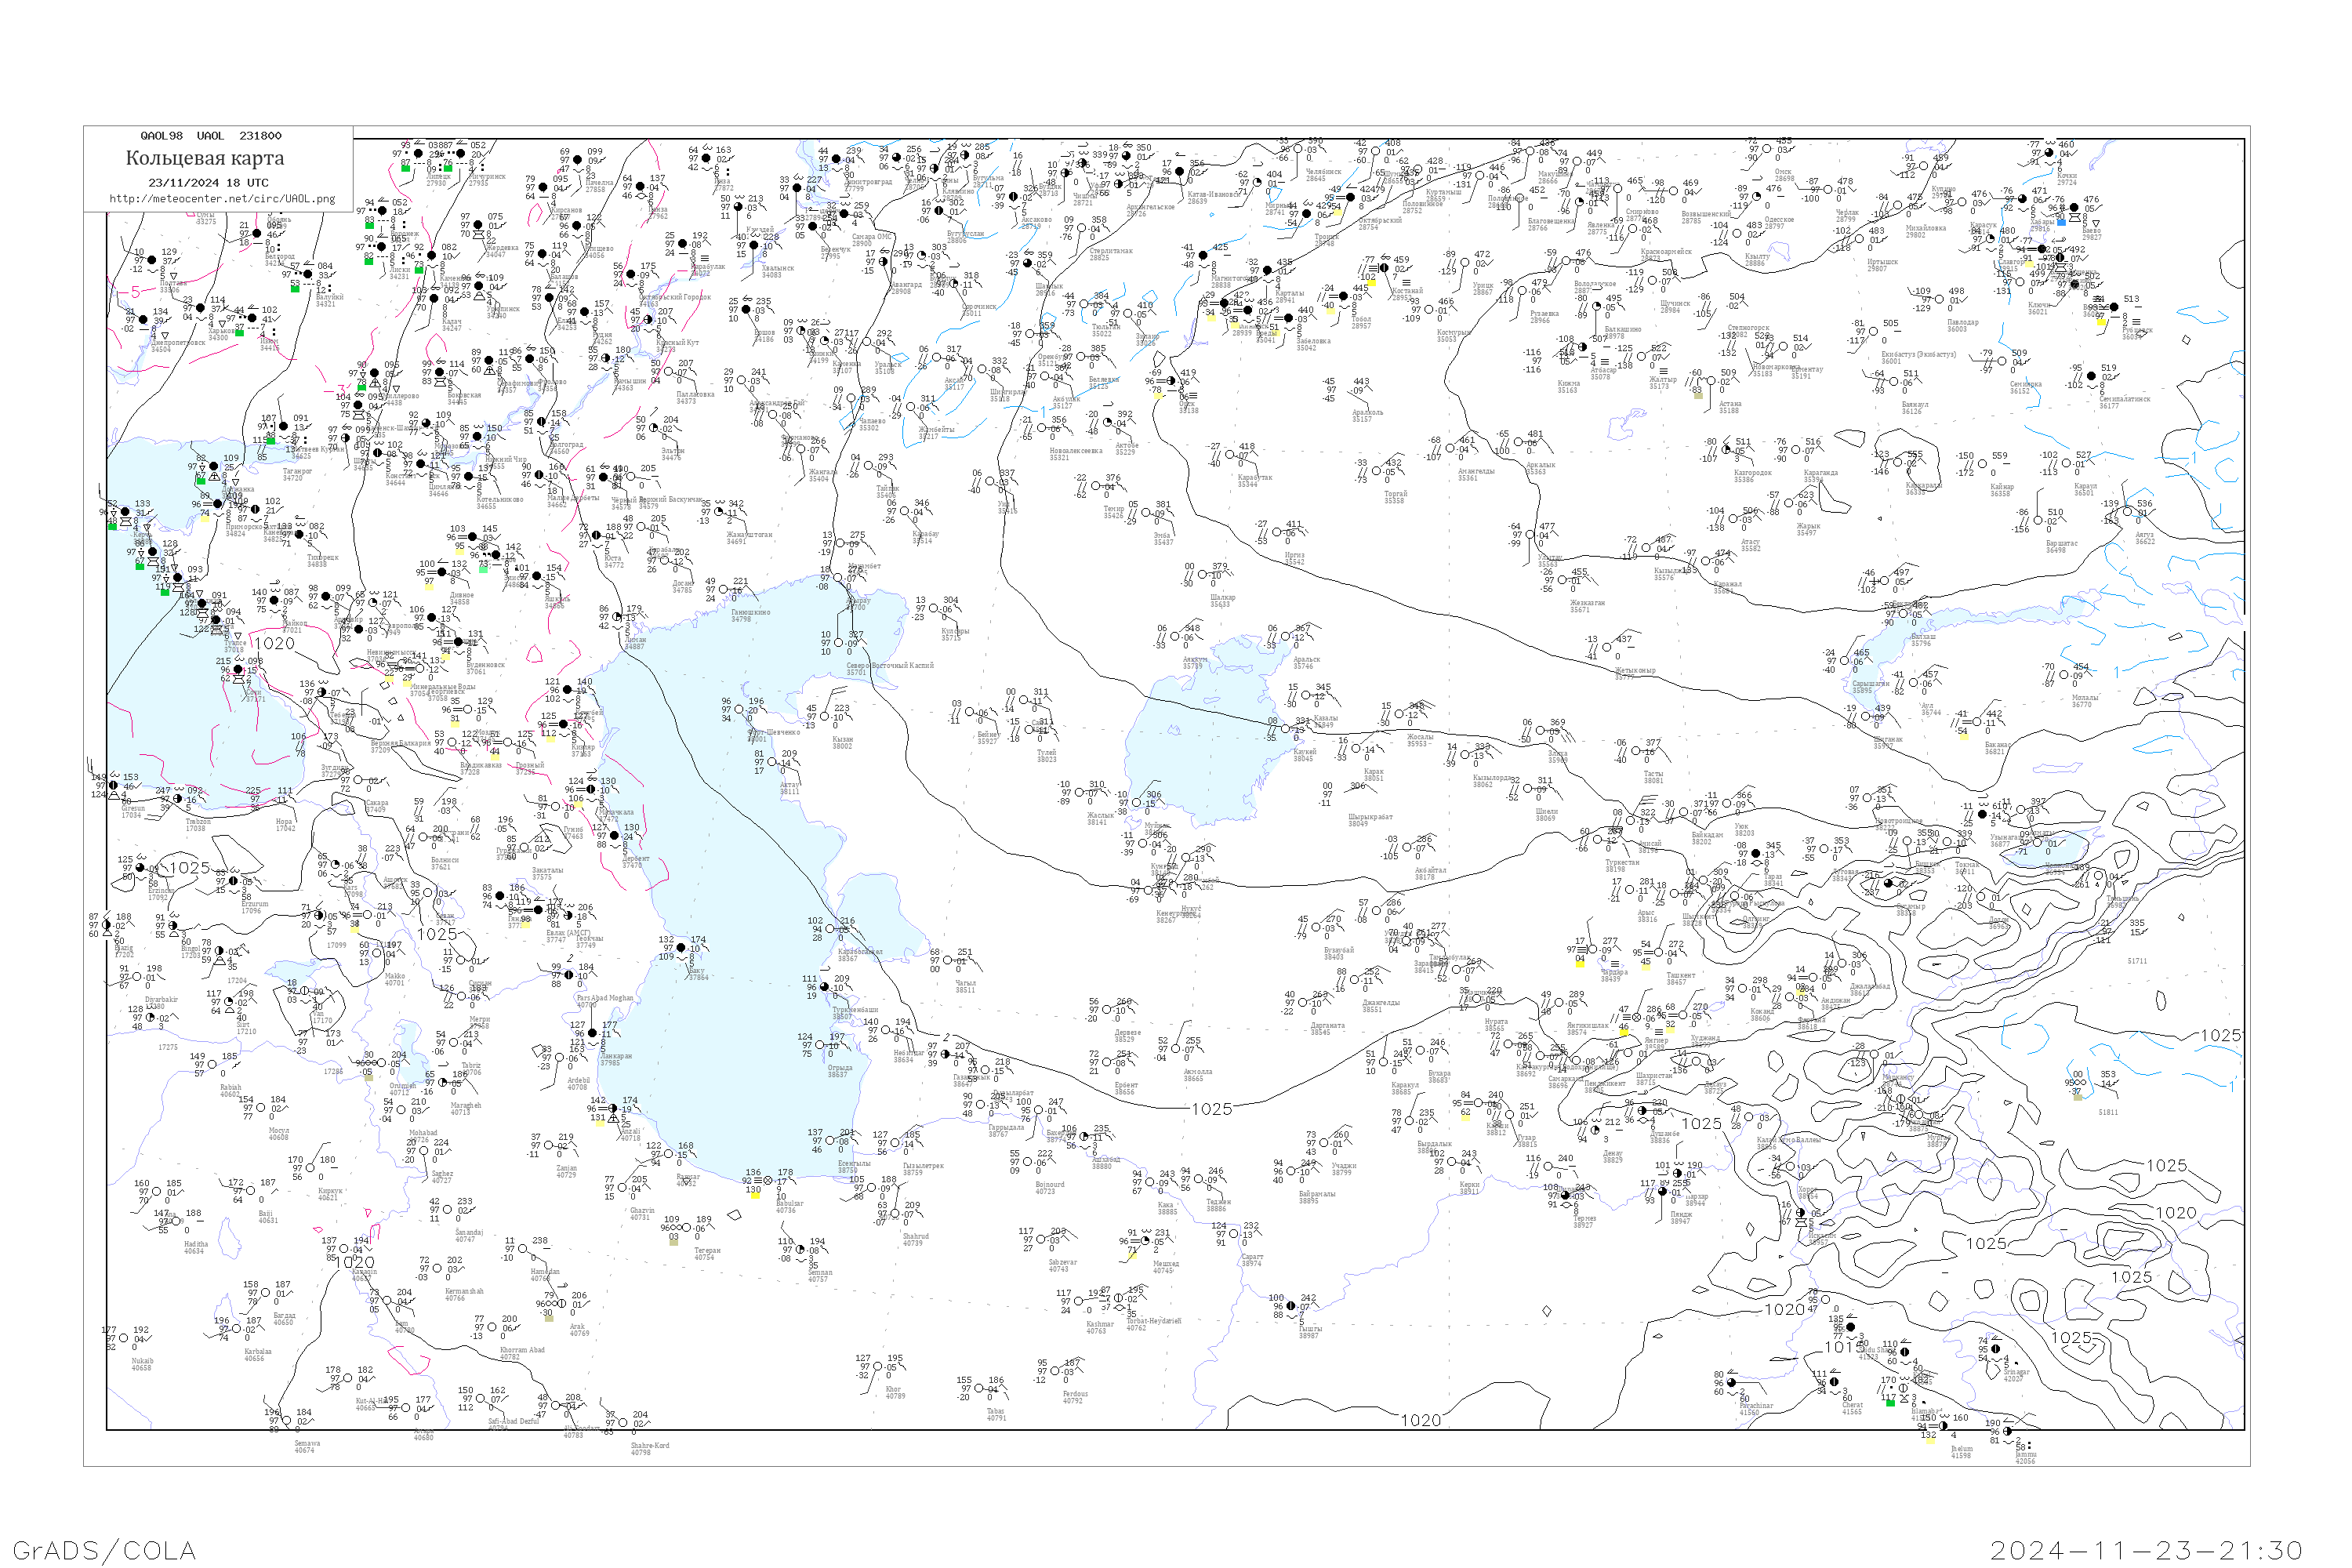
Task: Click the pink -5 isotherm label
Action: 134,293
